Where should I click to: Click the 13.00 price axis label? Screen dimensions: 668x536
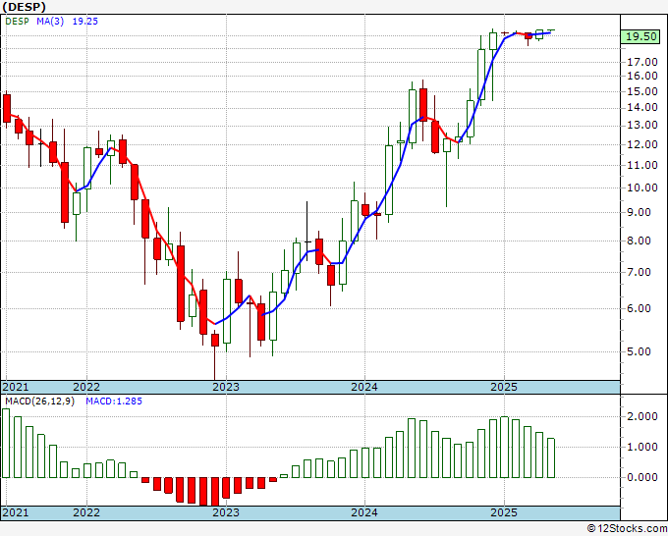pyautogui.click(x=642, y=126)
